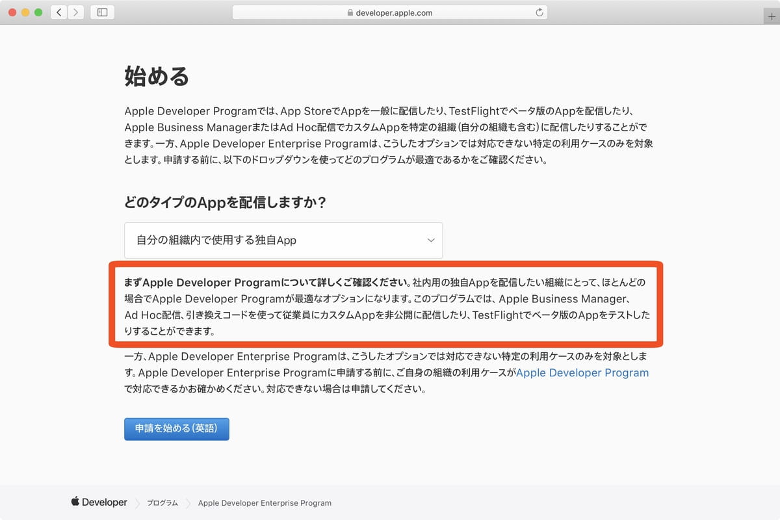Minimize the window with the yellow button
The image size is (780, 520).
25,12
